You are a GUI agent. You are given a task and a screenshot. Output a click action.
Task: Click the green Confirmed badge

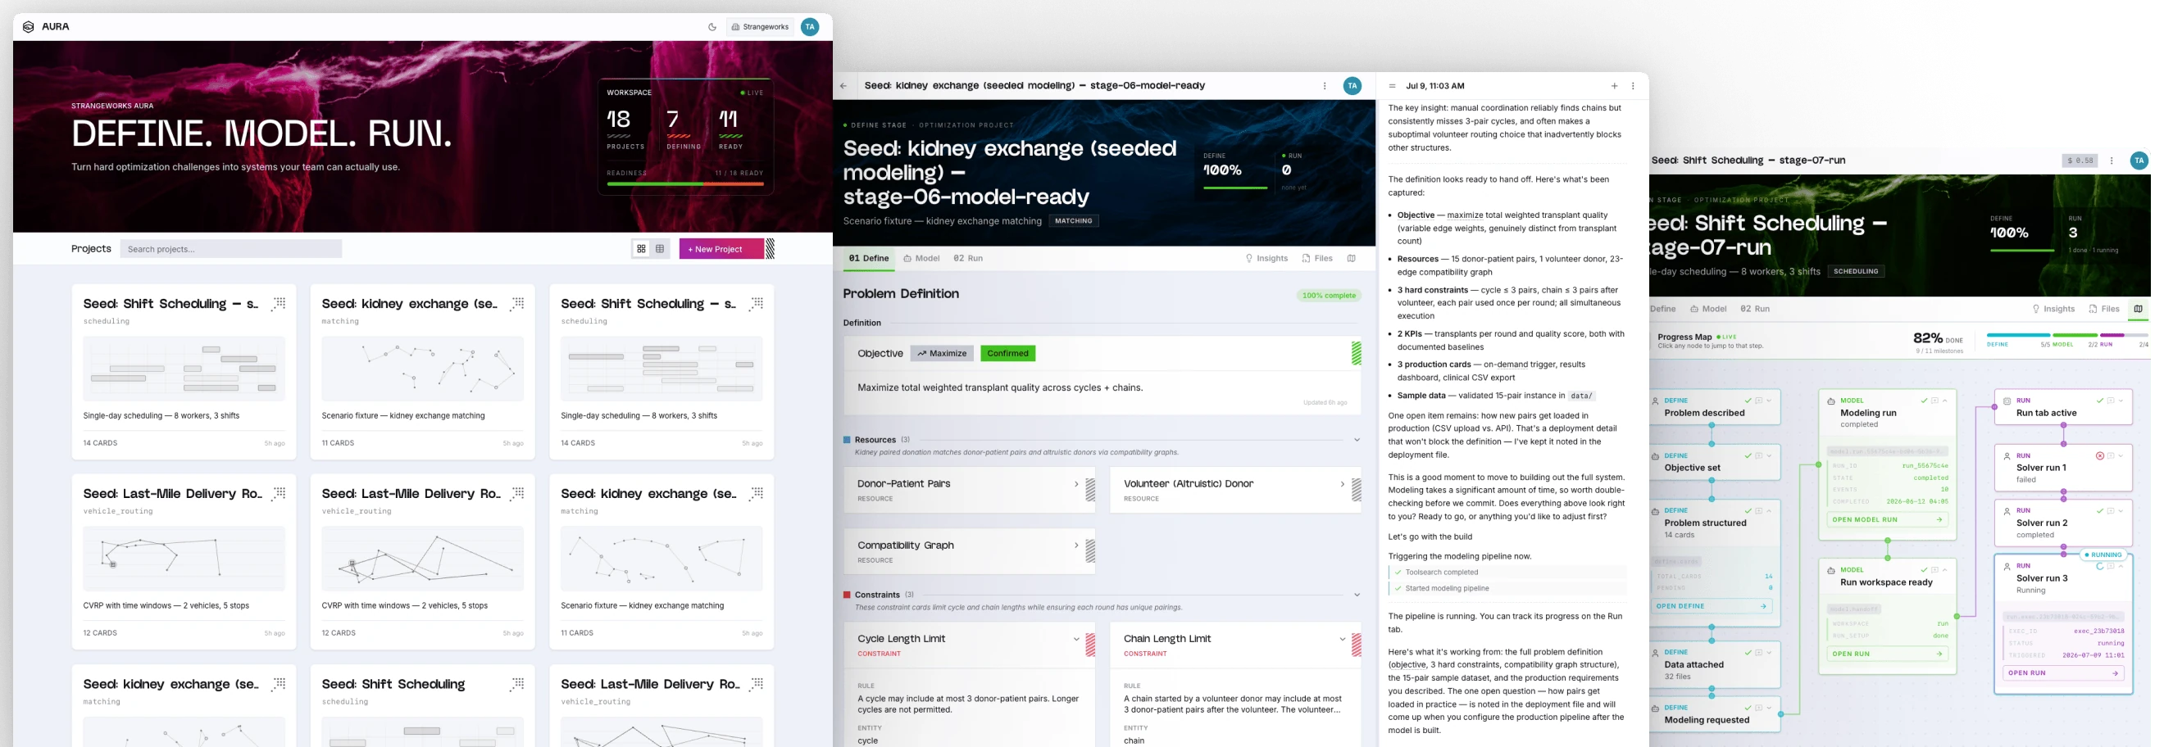click(1008, 353)
